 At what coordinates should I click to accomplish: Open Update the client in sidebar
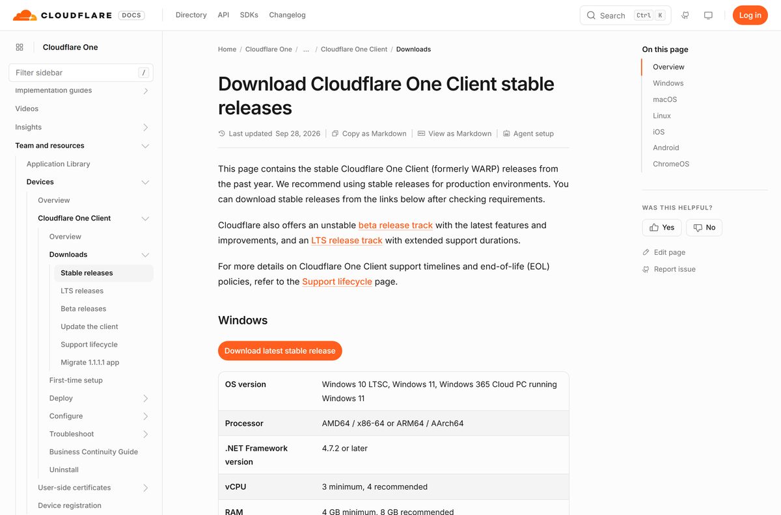click(x=89, y=326)
